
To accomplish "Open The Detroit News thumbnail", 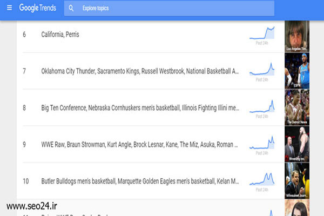I will (297, 107).
